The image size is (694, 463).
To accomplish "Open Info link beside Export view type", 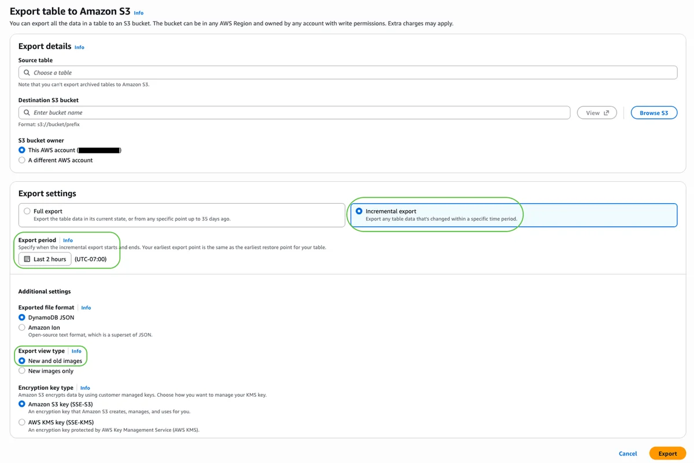I will tap(76, 351).
